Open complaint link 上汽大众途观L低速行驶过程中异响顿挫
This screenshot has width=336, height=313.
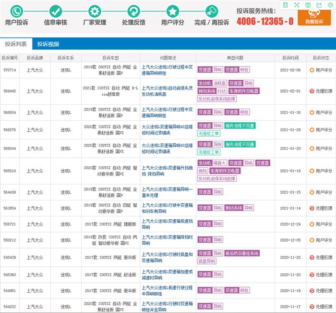[167, 290]
